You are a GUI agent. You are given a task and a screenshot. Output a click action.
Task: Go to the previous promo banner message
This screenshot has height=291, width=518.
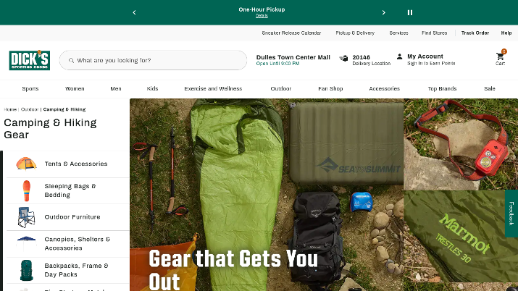pyautogui.click(x=134, y=12)
